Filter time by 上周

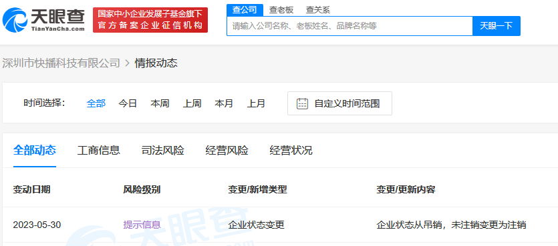point(192,103)
